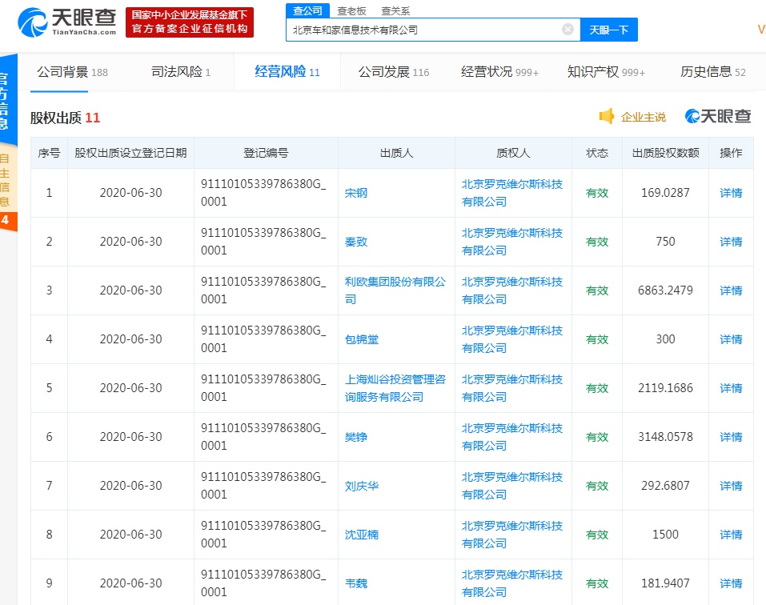Screen dimensions: 766x605
Task: Open the 公司背景 section tab
Action: click(72, 72)
